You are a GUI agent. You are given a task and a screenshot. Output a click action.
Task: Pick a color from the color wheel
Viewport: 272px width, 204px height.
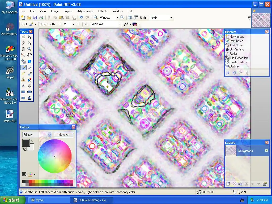tap(55, 156)
